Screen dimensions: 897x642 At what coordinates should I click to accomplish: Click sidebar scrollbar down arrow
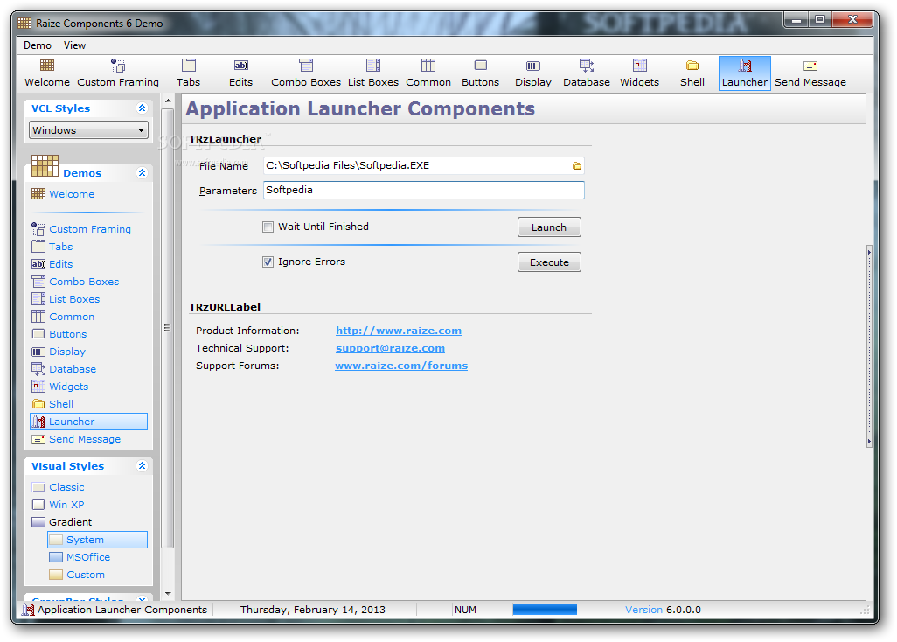[168, 594]
